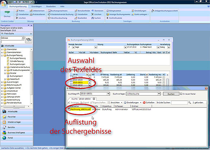This screenshot has width=210, height=150.
Task: Switch to the Grundlagen ribbon tab
Action: click(36, 7)
